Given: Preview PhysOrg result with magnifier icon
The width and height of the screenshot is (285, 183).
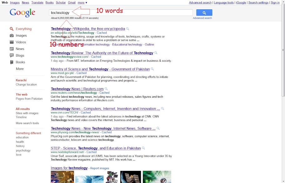Looking at the screenshot, I should (x=158, y=128).
